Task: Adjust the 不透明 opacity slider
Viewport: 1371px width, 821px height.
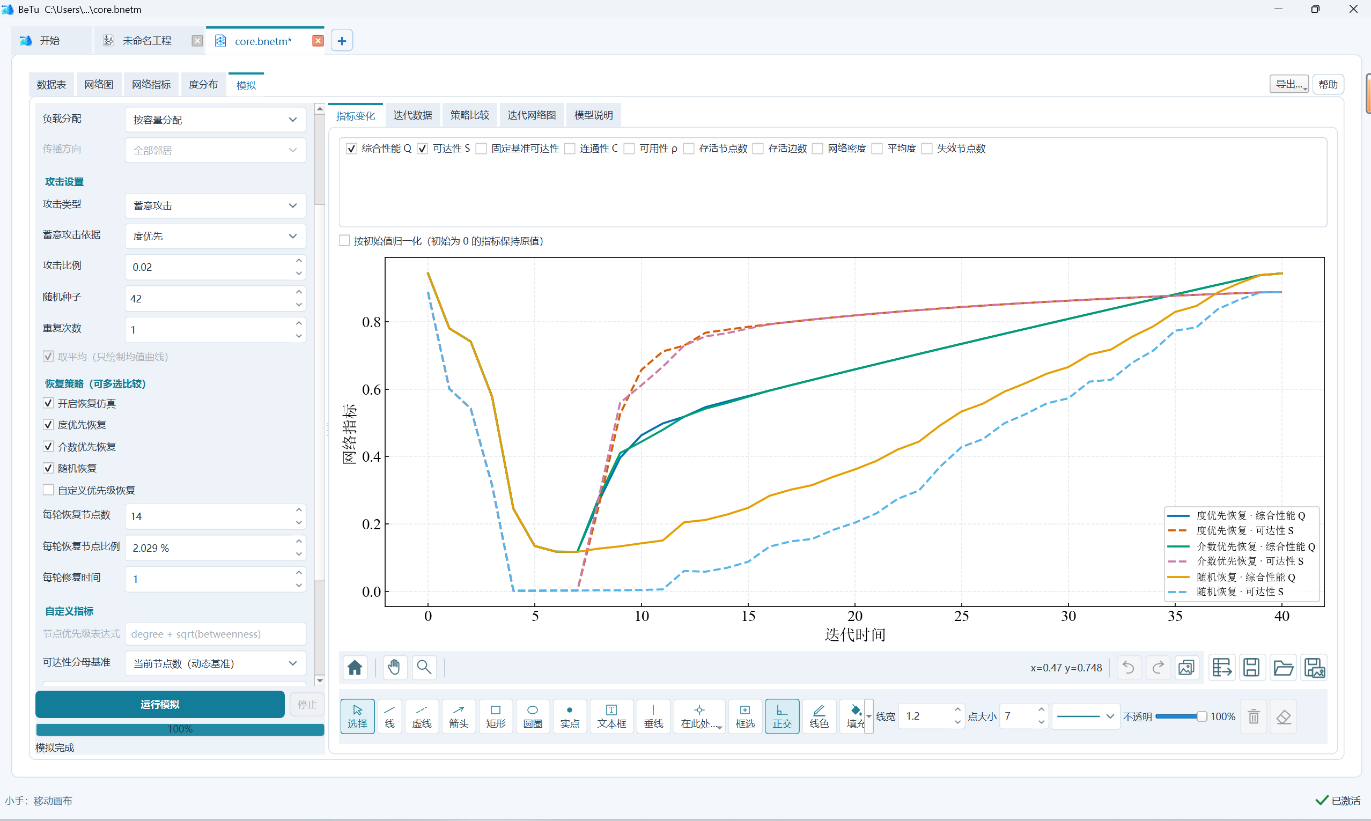Action: (1180, 716)
